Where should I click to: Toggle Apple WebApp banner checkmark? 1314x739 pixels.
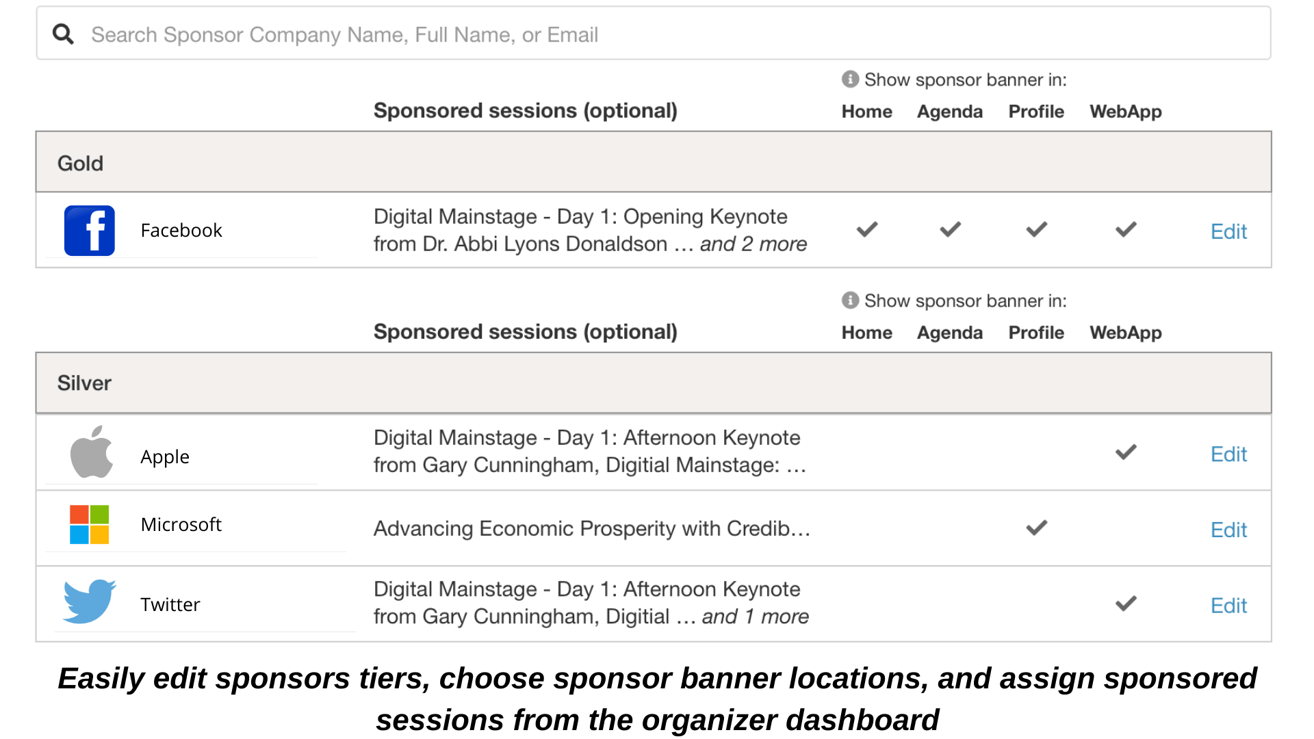(1126, 452)
